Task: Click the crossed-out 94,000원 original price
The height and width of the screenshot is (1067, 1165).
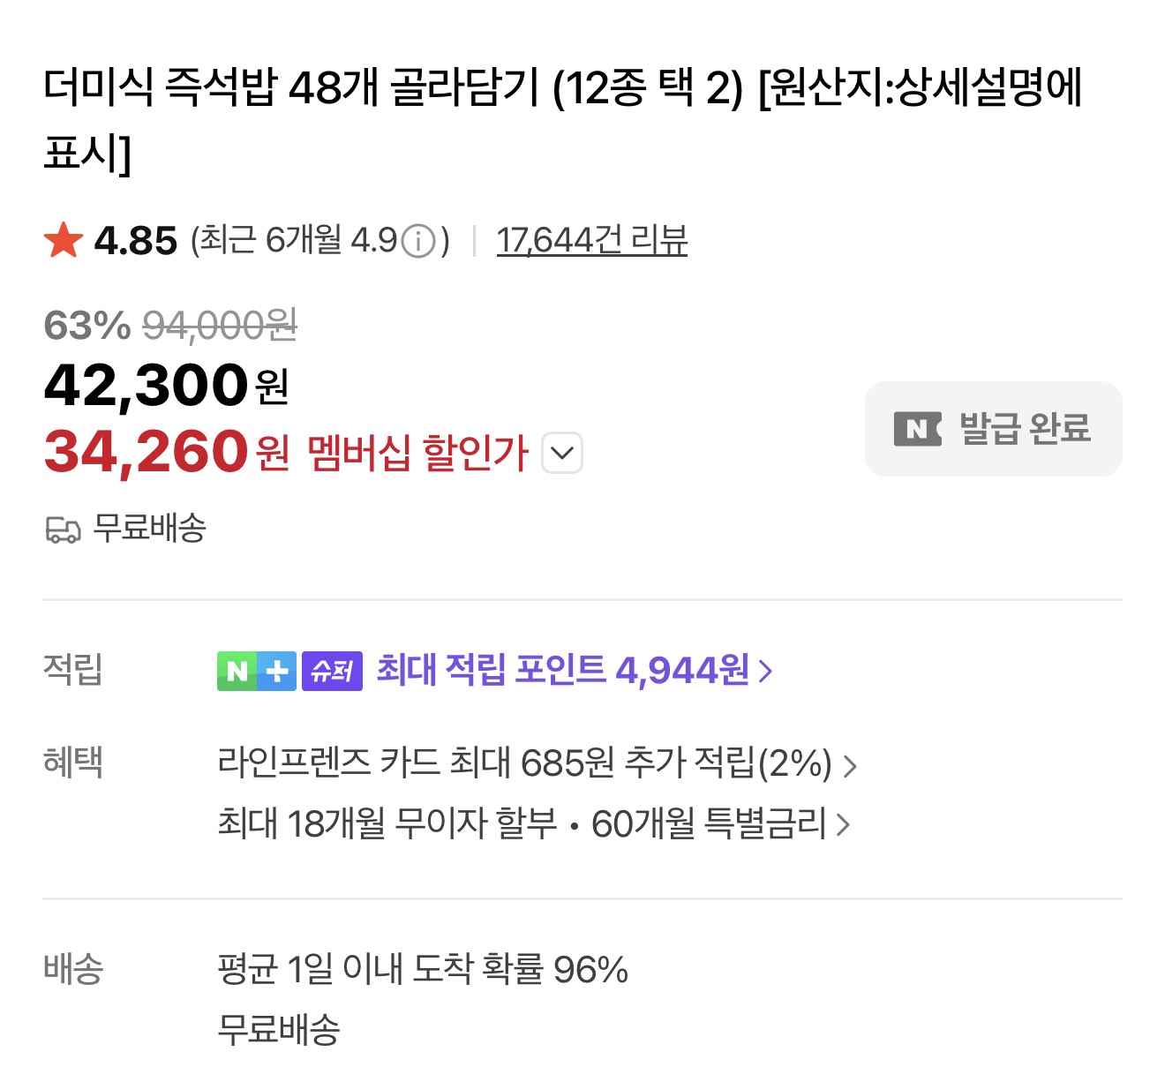Action: 220,326
